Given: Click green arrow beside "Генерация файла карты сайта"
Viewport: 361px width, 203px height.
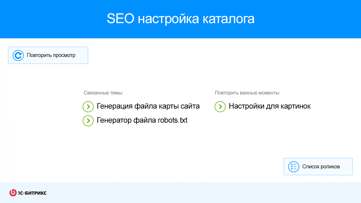Looking at the screenshot, I should click(88, 107).
